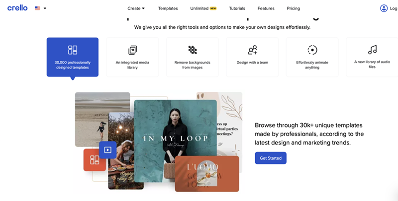
Task: Open the US flag language selector
Action: tap(37, 8)
